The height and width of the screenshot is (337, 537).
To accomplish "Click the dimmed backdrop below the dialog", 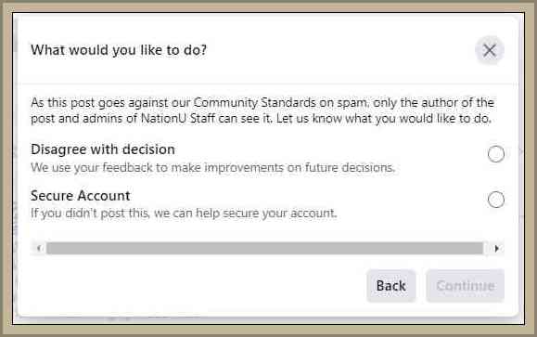I will pyautogui.click(x=269, y=321).
